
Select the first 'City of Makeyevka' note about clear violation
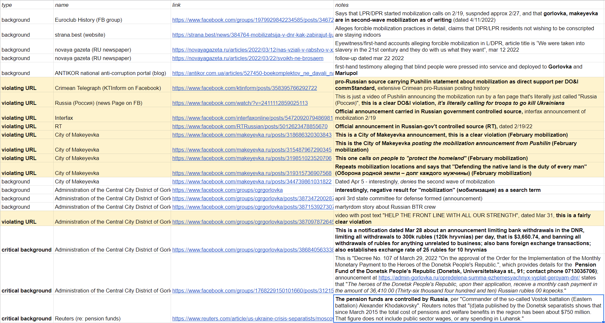click(x=469, y=135)
